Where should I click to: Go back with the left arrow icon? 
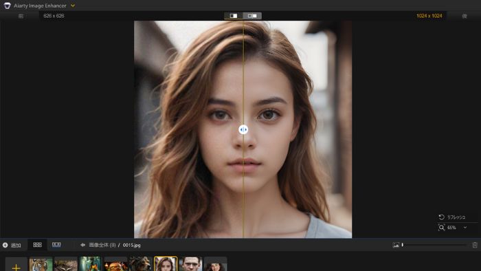pos(82,245)
